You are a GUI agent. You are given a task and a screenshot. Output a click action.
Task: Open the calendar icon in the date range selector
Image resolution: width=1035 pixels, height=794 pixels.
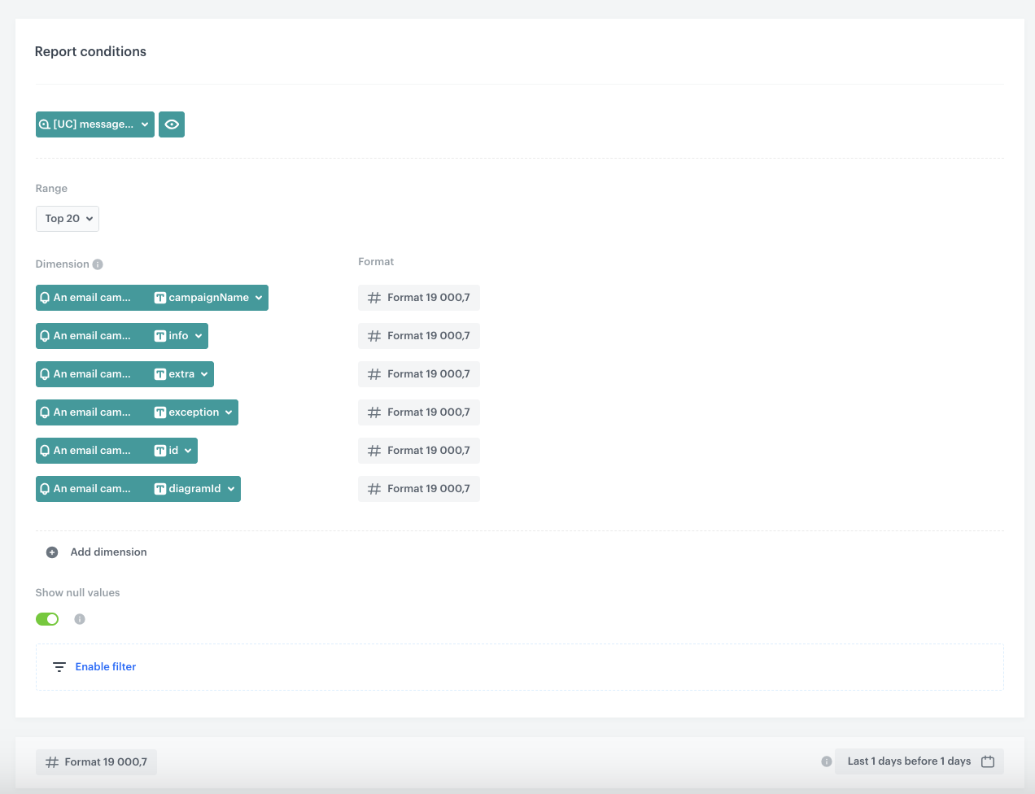(x=987, y=761)
